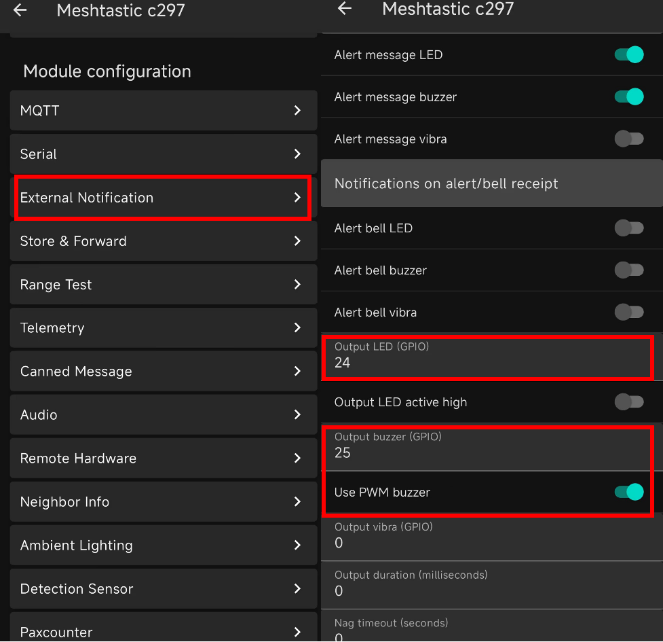Edit Nag timeout seconds field

click(x=492, y=627)
